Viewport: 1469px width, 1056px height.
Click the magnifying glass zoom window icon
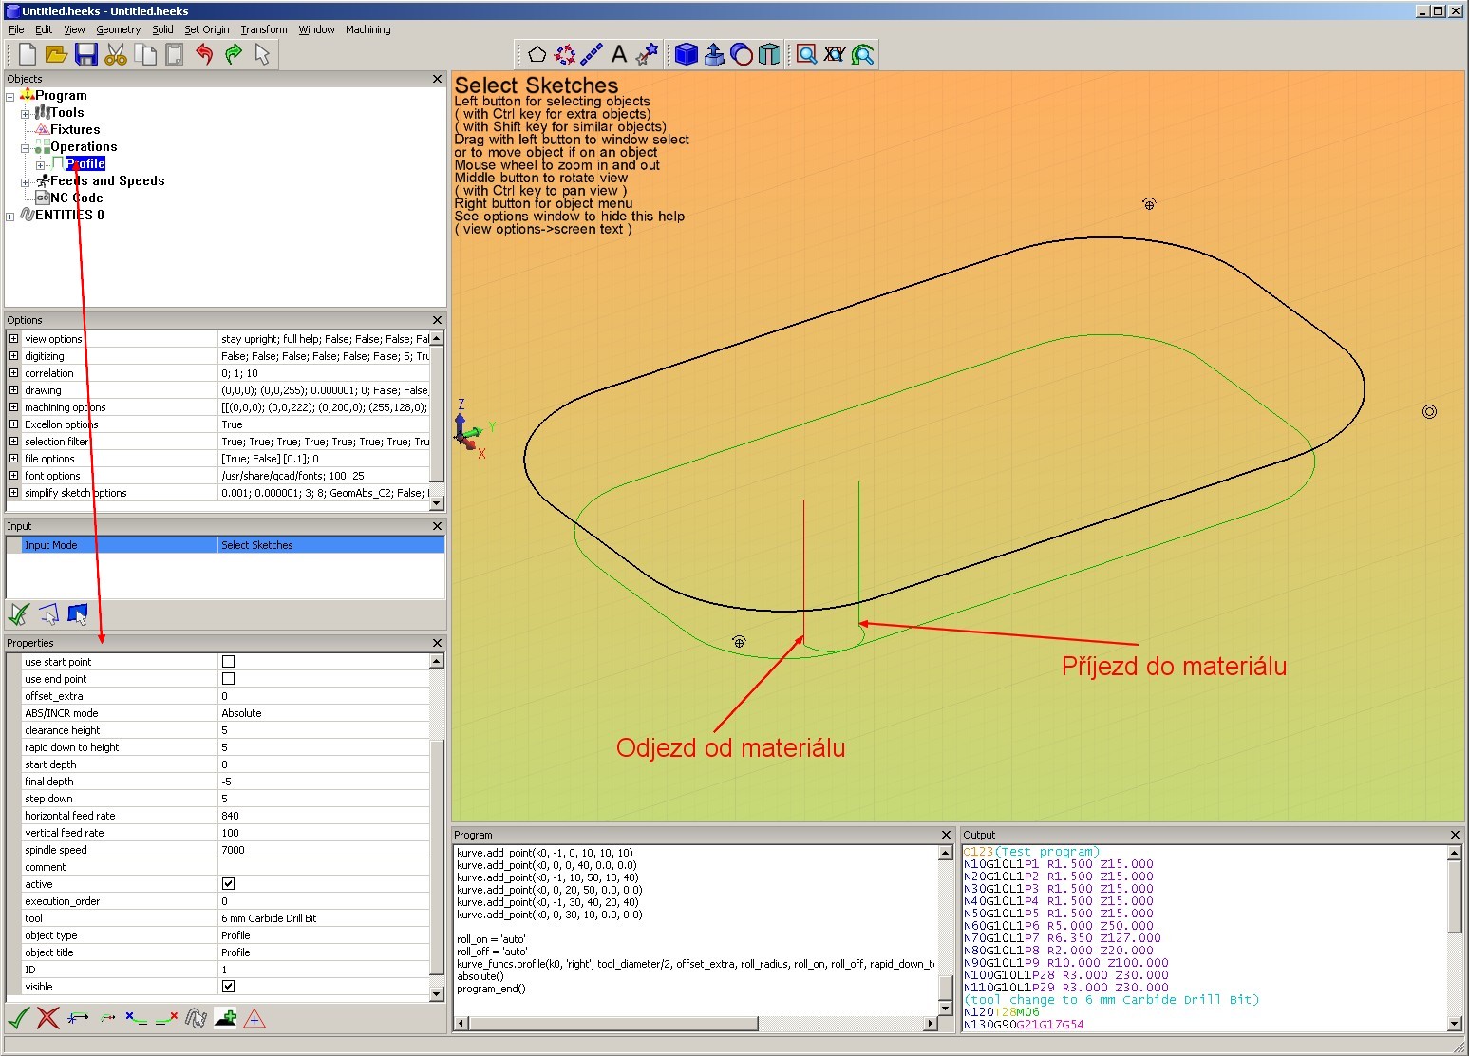(806, 55)
